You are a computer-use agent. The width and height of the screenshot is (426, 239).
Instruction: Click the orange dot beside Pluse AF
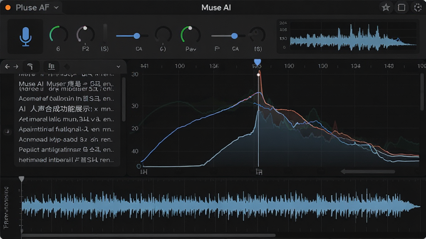8,7
